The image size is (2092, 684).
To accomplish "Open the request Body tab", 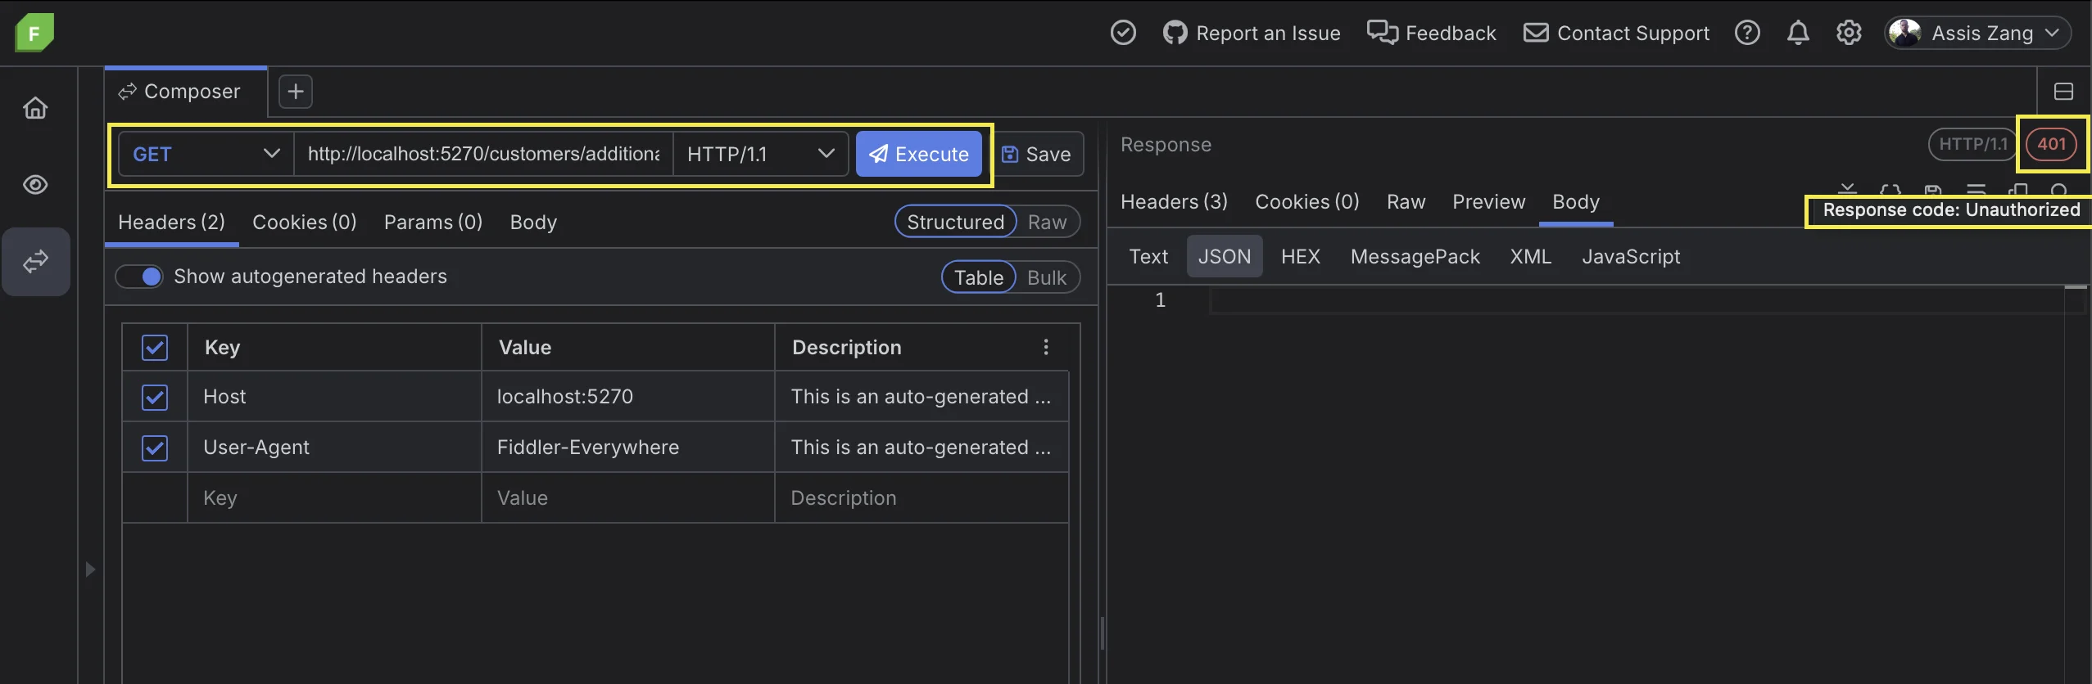I will 533,222.
